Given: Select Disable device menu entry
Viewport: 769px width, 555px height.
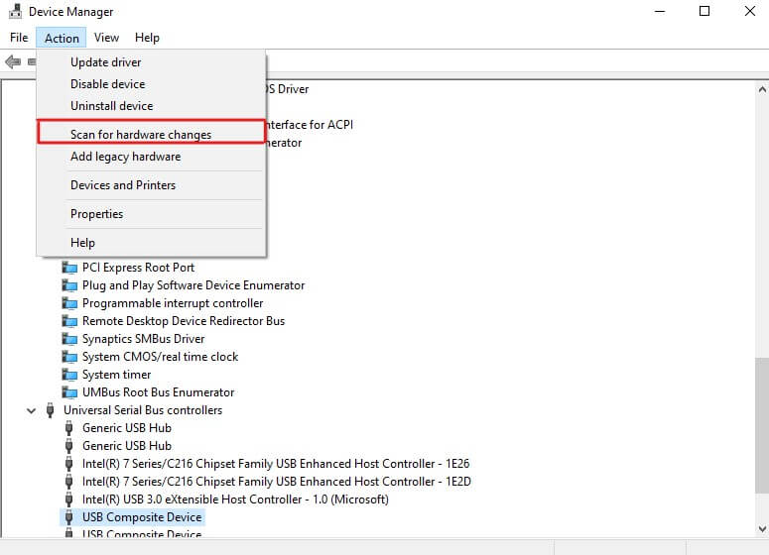Looking at the screenshot, I should tap(107, 84).
